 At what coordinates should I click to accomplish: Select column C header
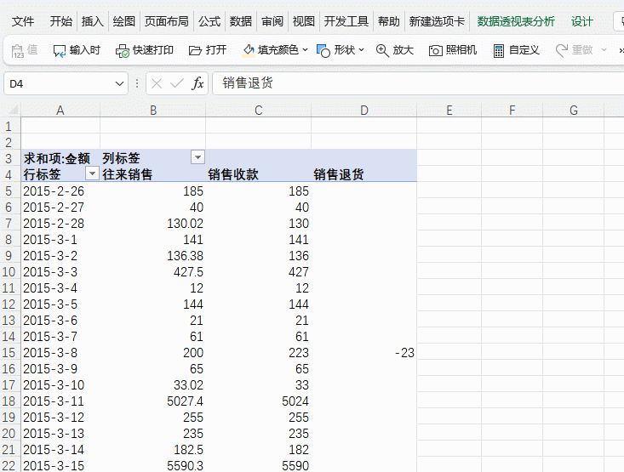(258, 111)
